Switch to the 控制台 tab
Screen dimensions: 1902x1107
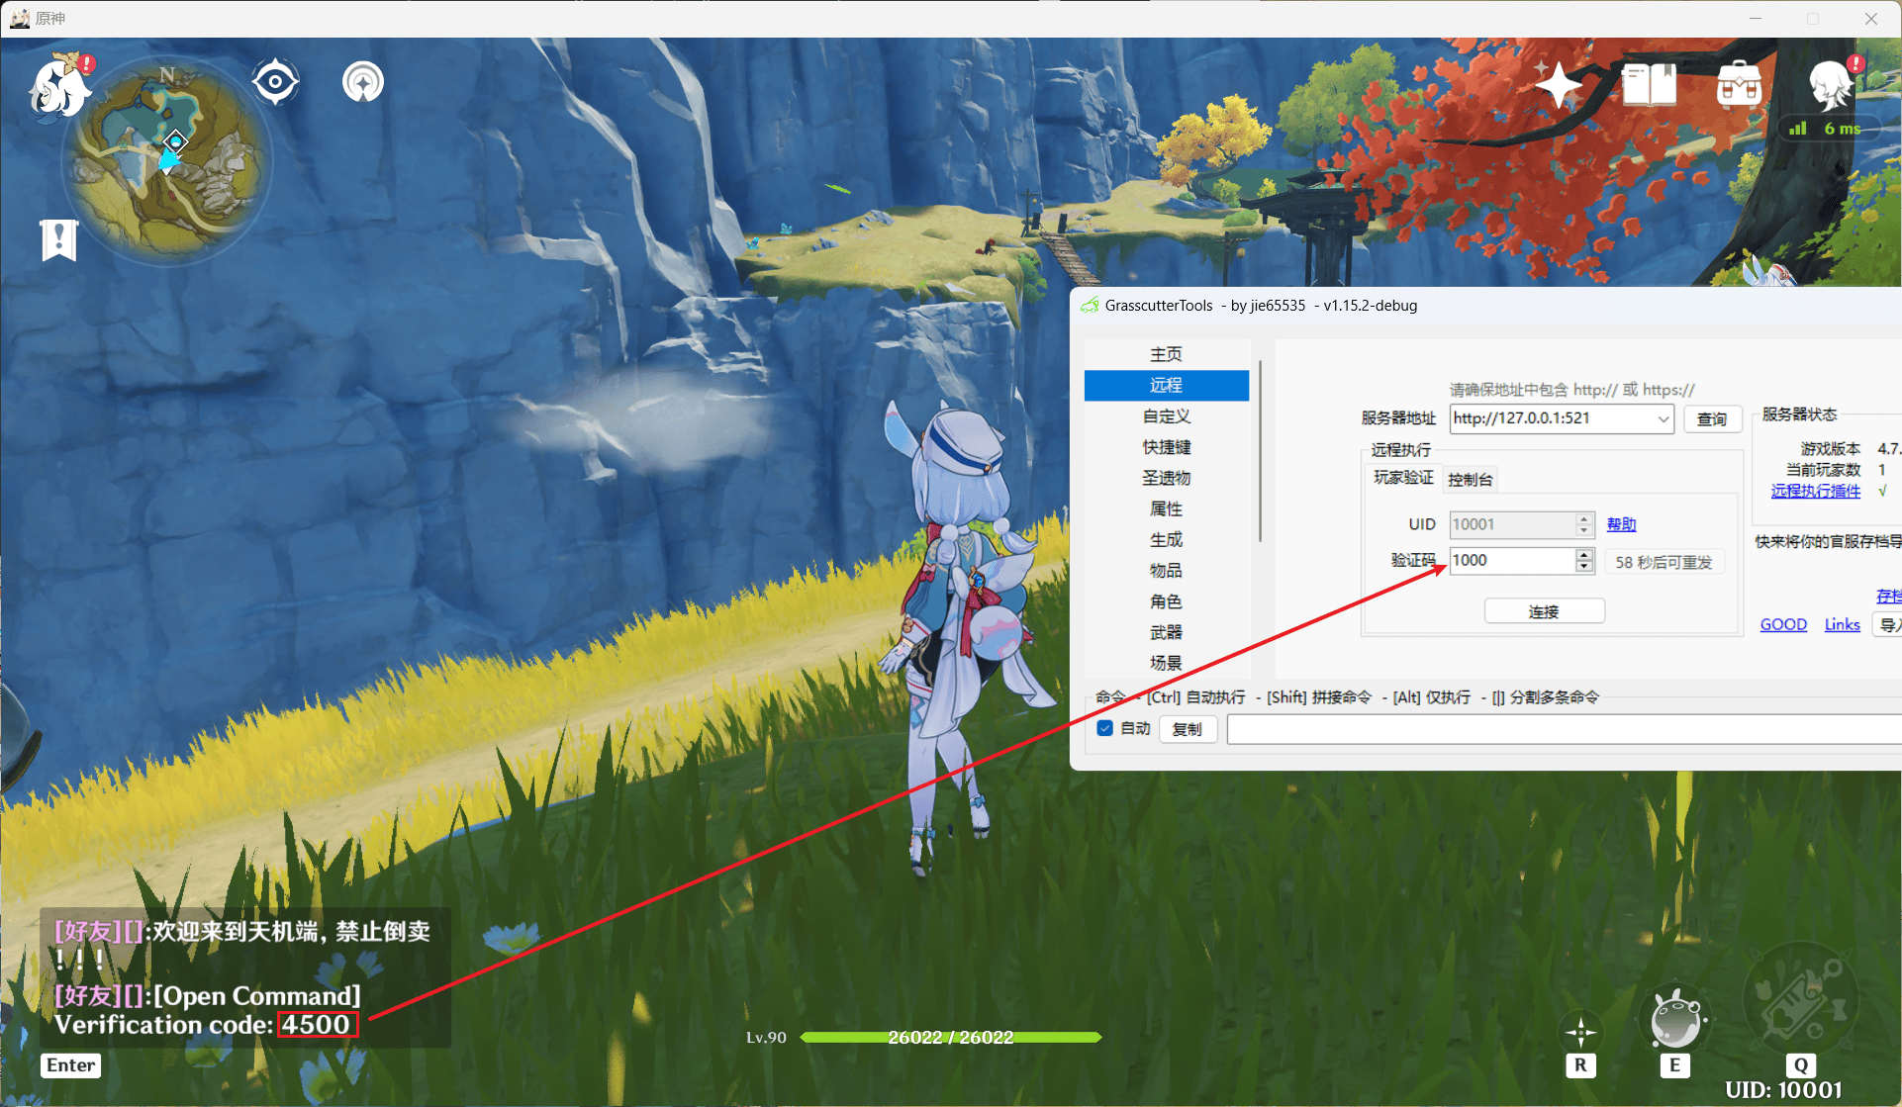(1470, 480)
